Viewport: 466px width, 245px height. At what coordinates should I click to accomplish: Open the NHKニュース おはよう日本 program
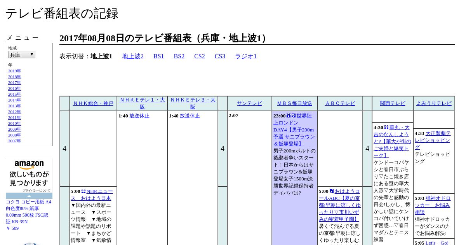tap(92, 195)
